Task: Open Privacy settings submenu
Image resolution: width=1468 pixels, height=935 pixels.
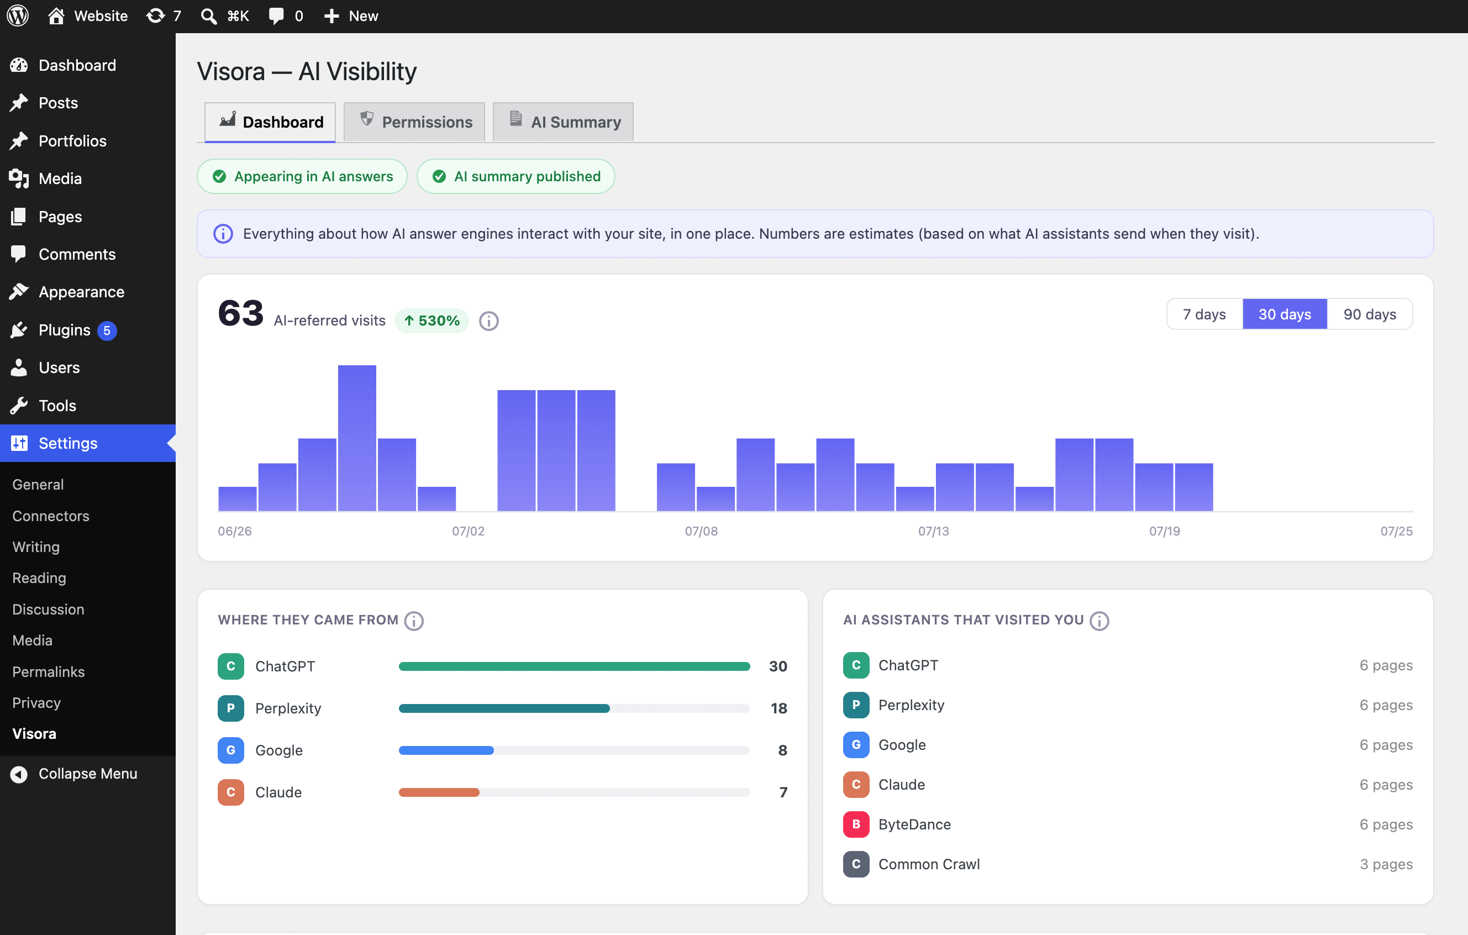Action: click(36, 702)
